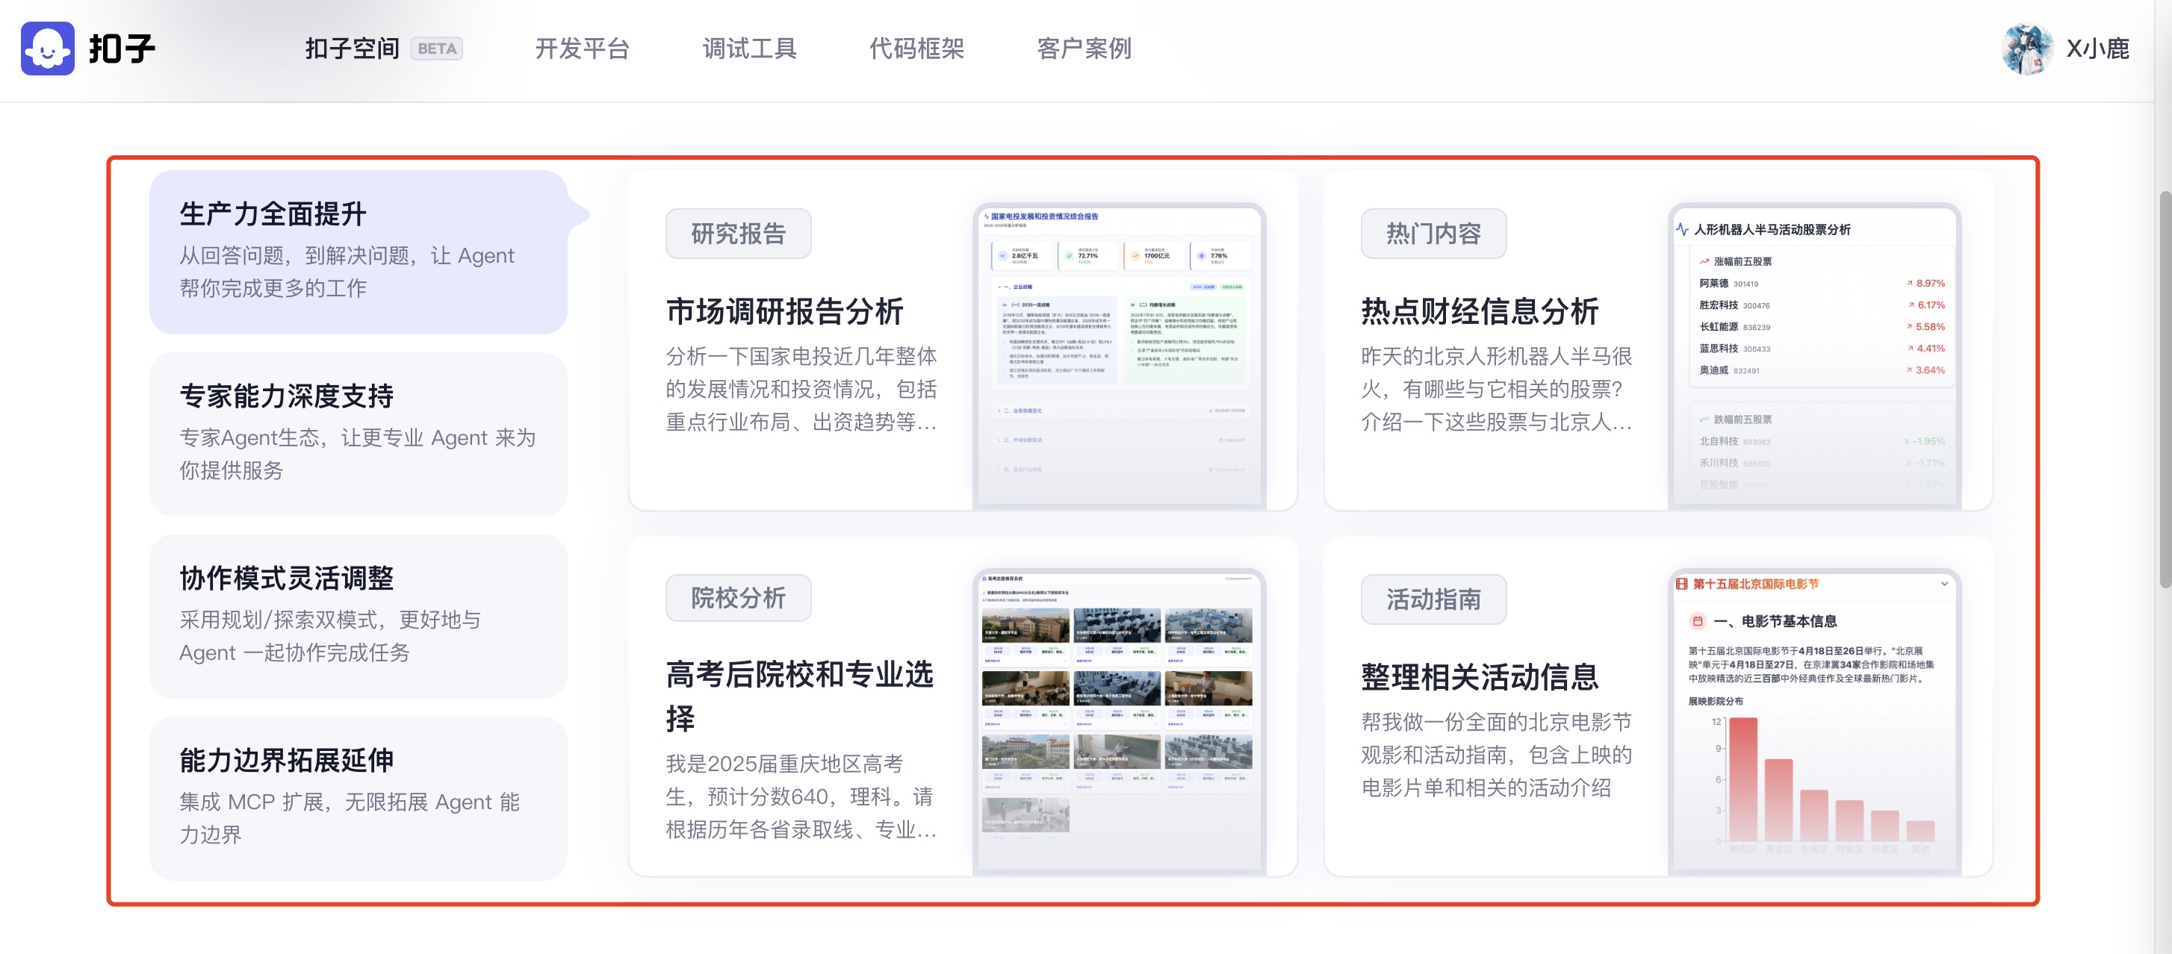Switch to the 专家能力深度支持 tab card
The height and width of the screenshot is (954, 2172).
tap(358, 433)
